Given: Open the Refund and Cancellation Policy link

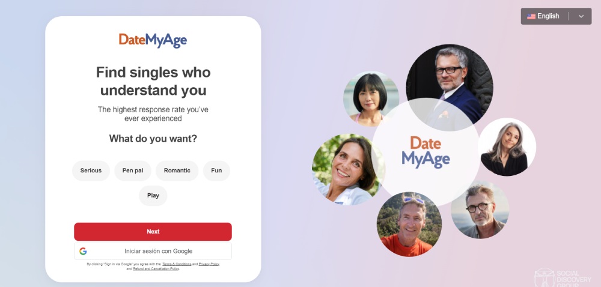Looking at the screenshot, I should 156,268.
